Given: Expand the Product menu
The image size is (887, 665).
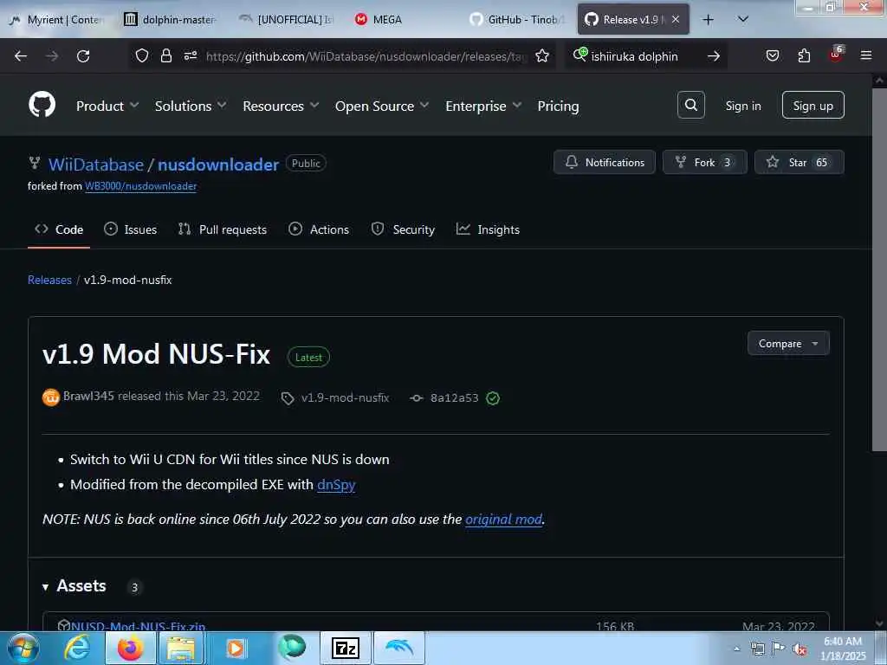Looking at the screenshot, I should 107,106.
